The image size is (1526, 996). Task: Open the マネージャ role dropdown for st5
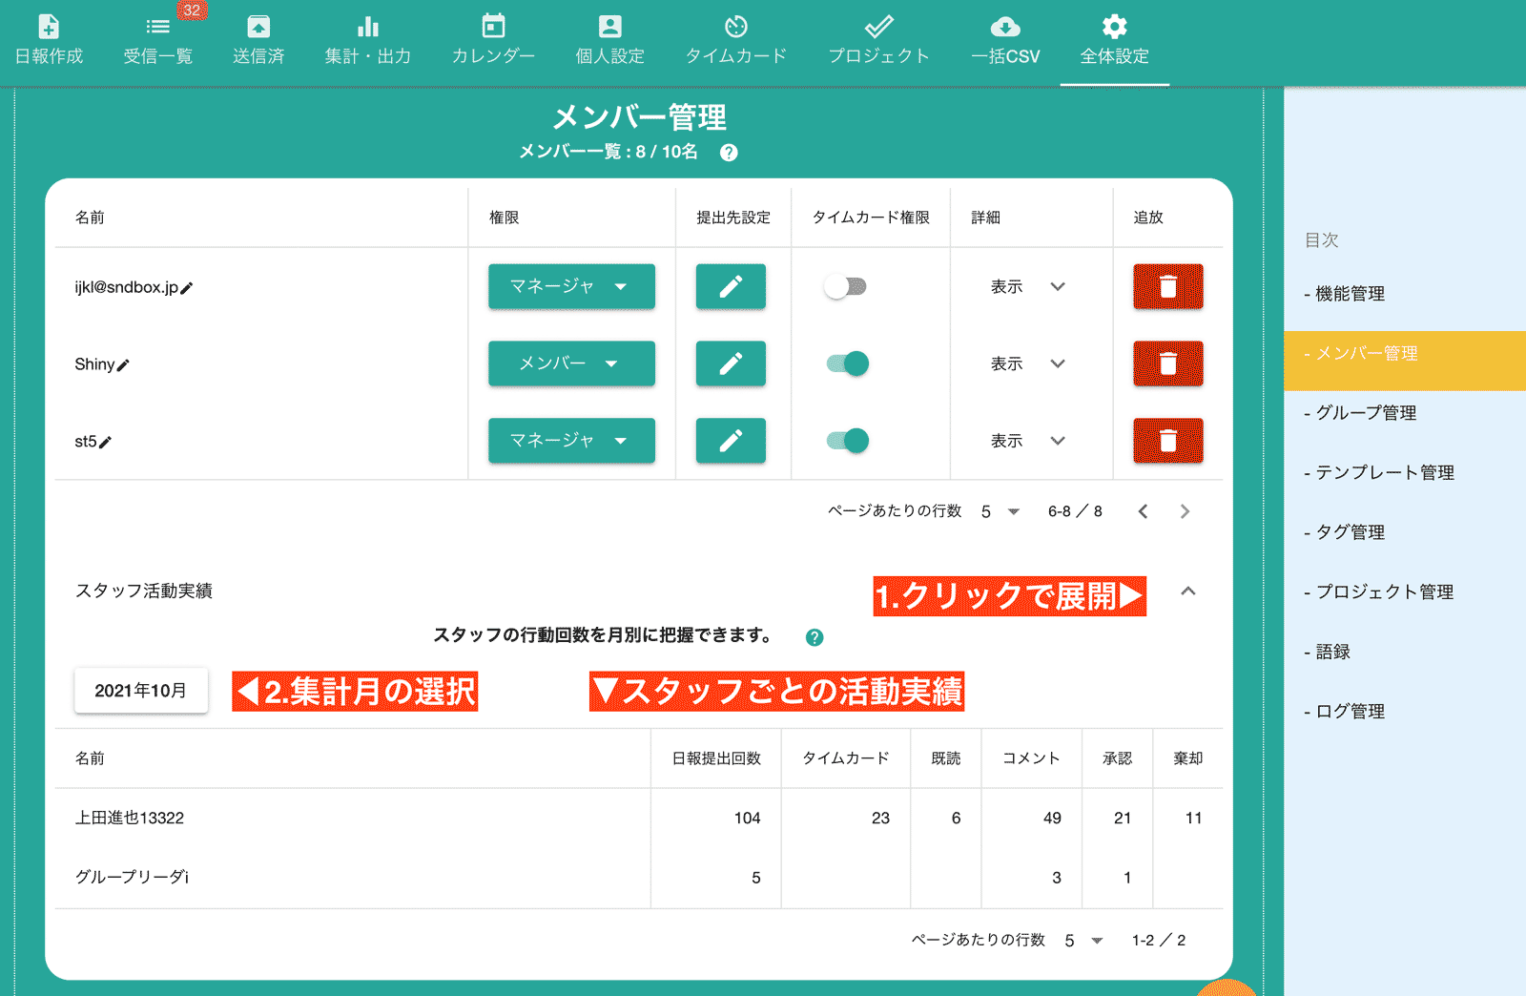[x=570, y=441]
